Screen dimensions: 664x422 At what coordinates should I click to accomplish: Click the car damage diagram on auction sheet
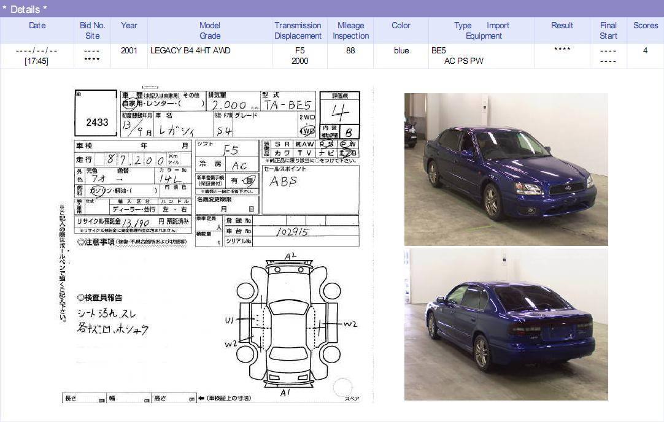[288, 323]
